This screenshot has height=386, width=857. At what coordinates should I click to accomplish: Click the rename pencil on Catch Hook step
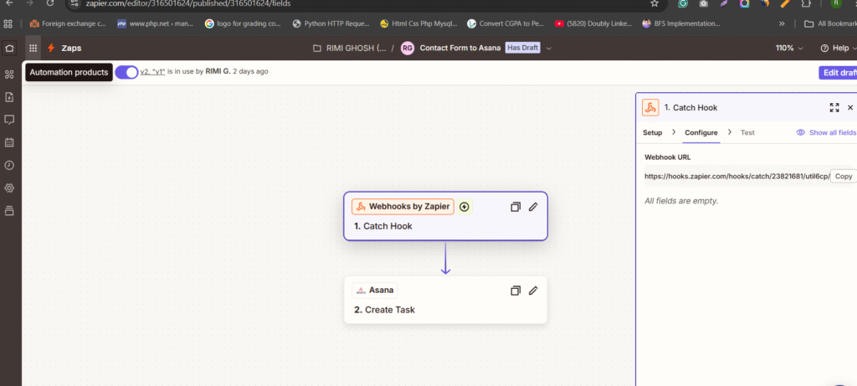[x=533, y=207]
